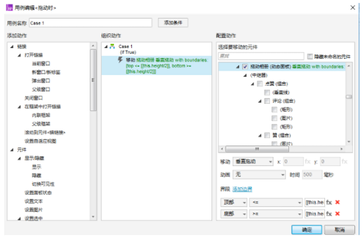Collapse the 元件 category
The width and height of the screenshot is (362, 241).
point(12,150)
